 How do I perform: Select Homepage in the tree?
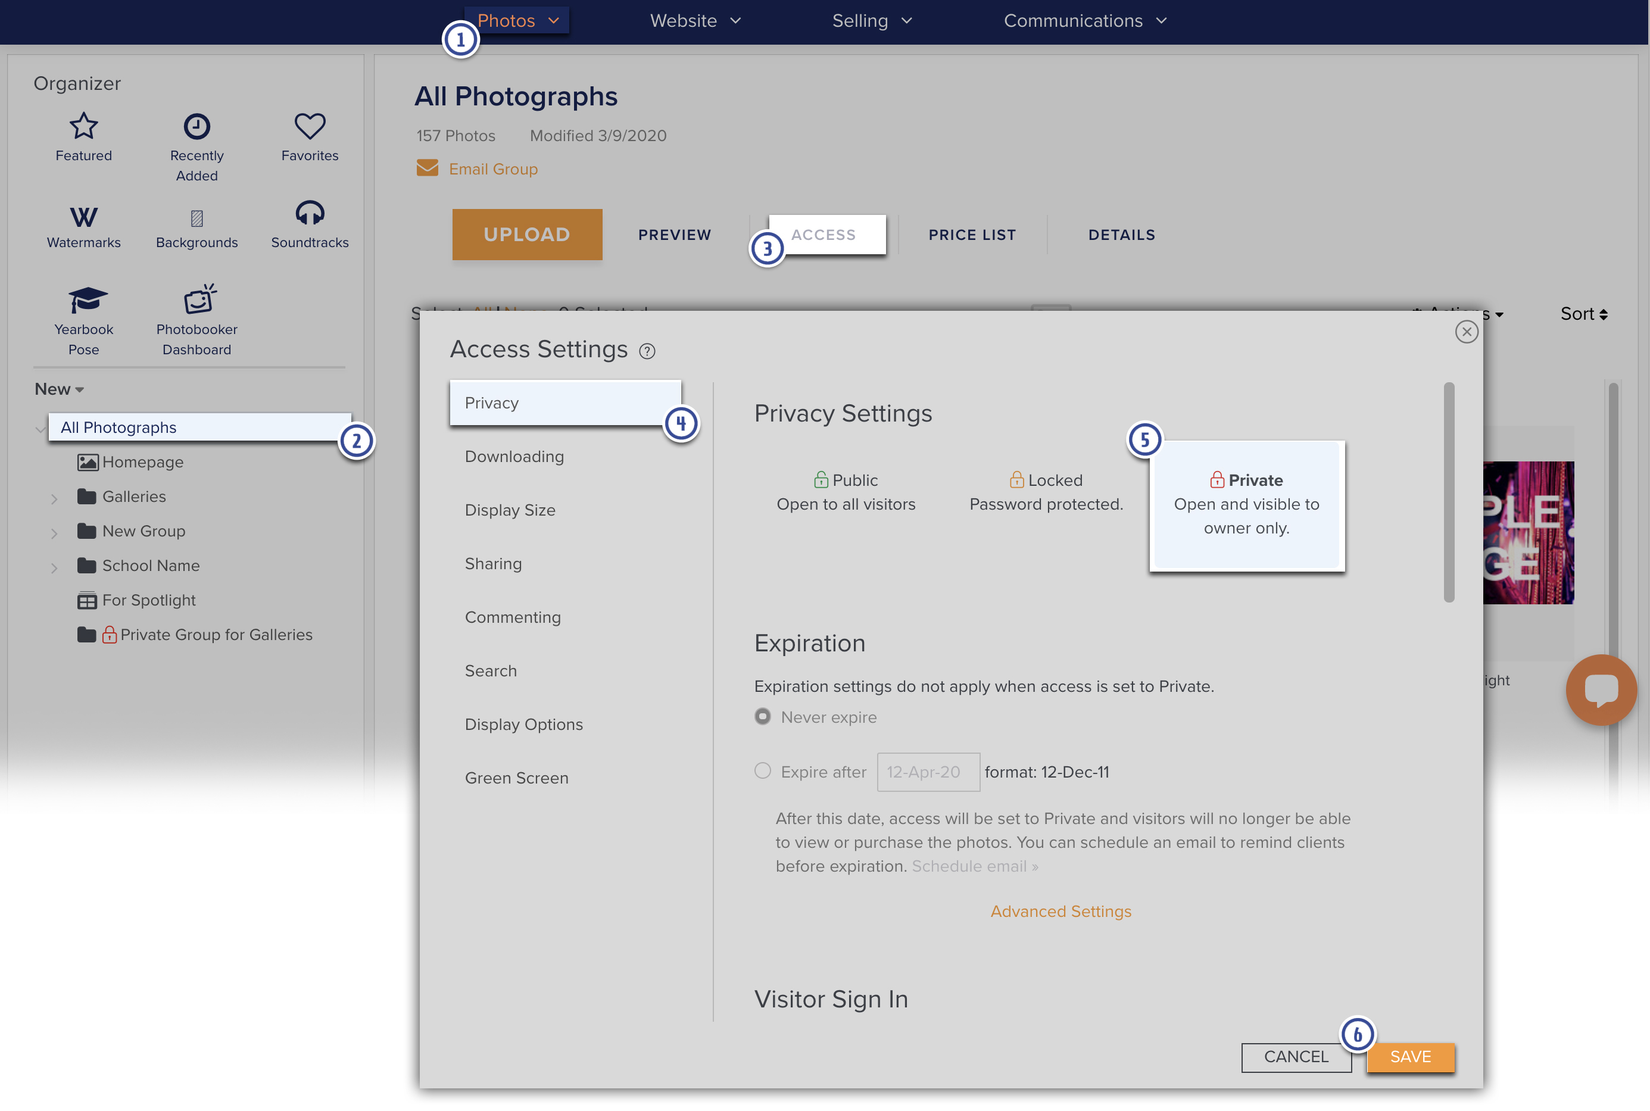(x=142, y=462)
